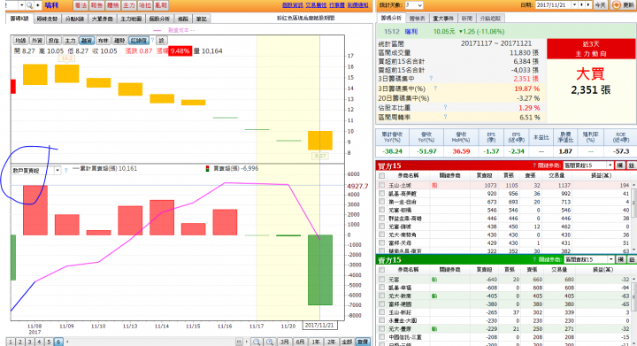Toggle the 外資 overlay button
The width and height of the screenshot is (637, 346).
tap(37, 40)
